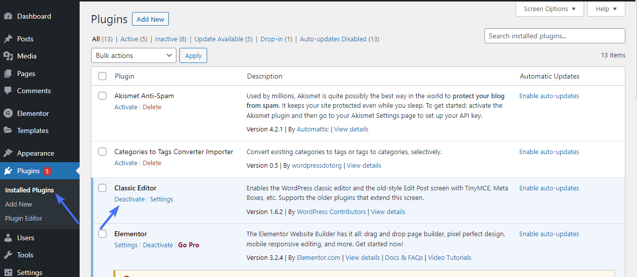Viewport: 637px width, 277px height.
Task: Enable auto-updates for Categories to Tags Converter
Action: click(x=549, y=152)
